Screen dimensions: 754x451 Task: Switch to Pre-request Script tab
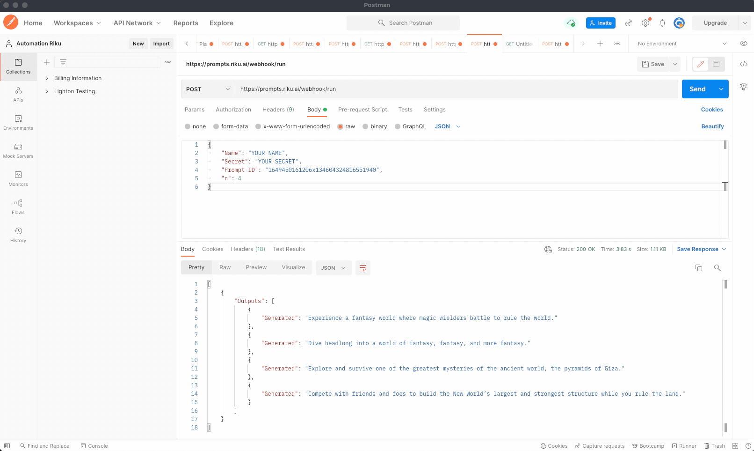point(362,110)
